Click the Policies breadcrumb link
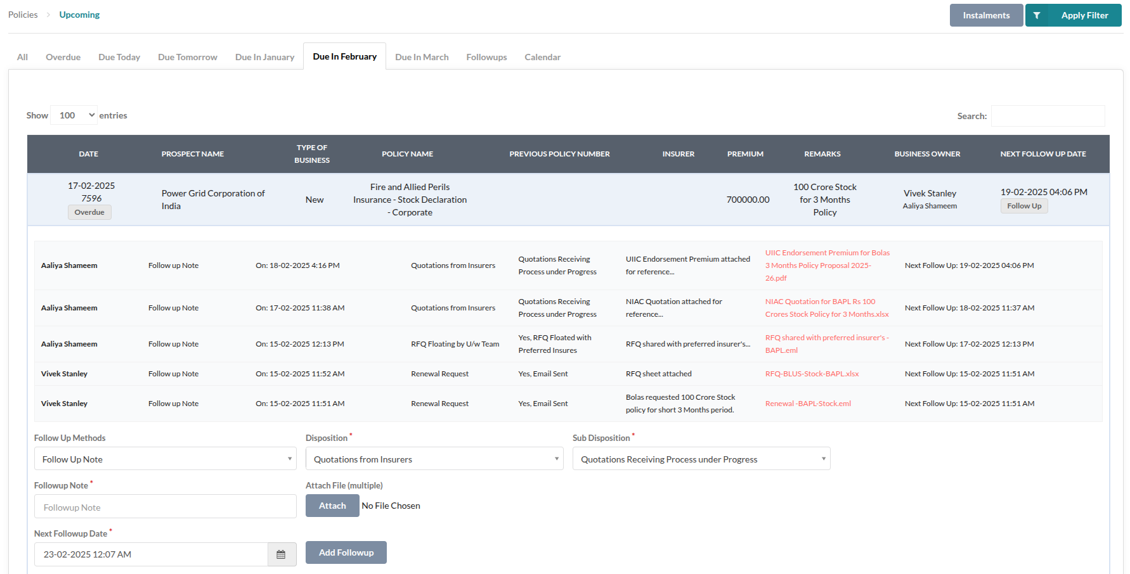This screenshot has width=1130, height=574. 23,15
